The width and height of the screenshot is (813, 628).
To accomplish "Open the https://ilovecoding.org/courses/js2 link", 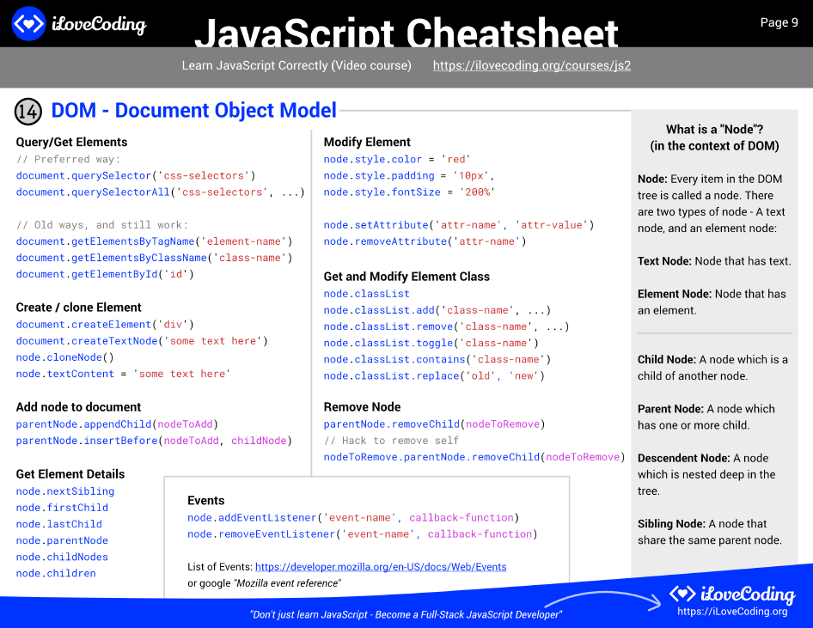I will [531, 65].
